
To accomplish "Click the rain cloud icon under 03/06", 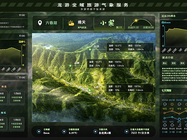I will tap(179, 104).
